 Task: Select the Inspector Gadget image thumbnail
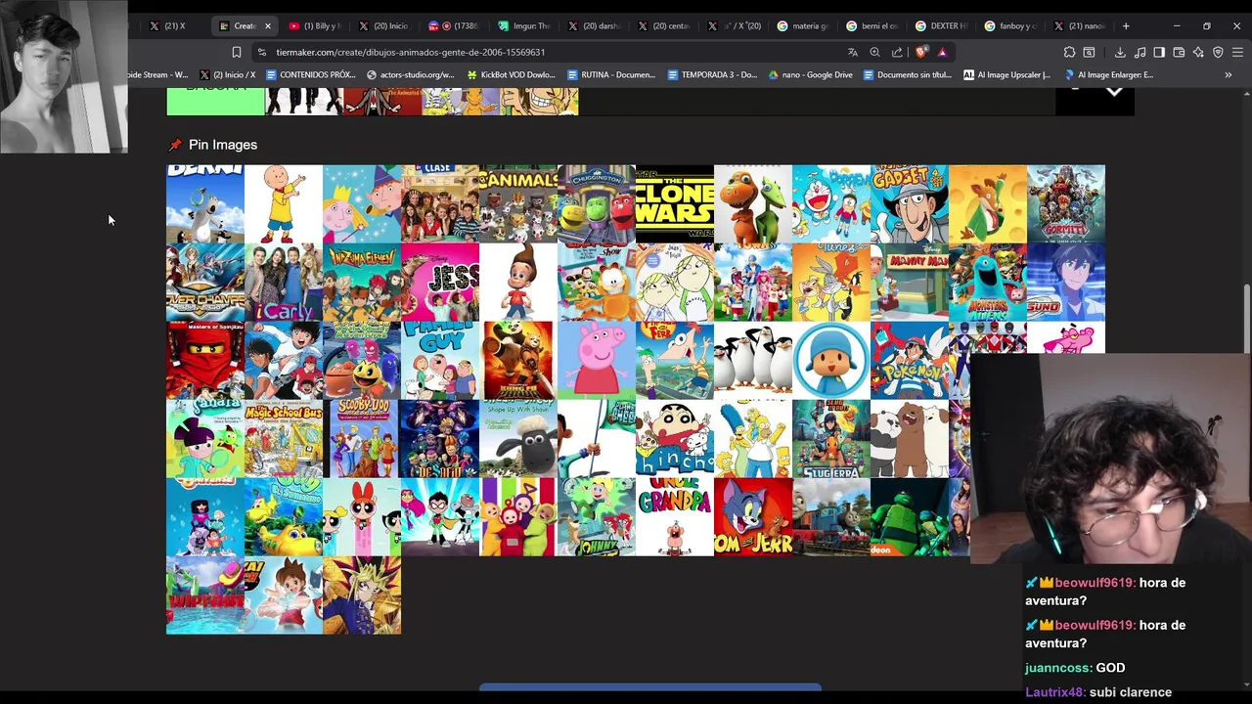pyautogui.click(x=910, y=203)
